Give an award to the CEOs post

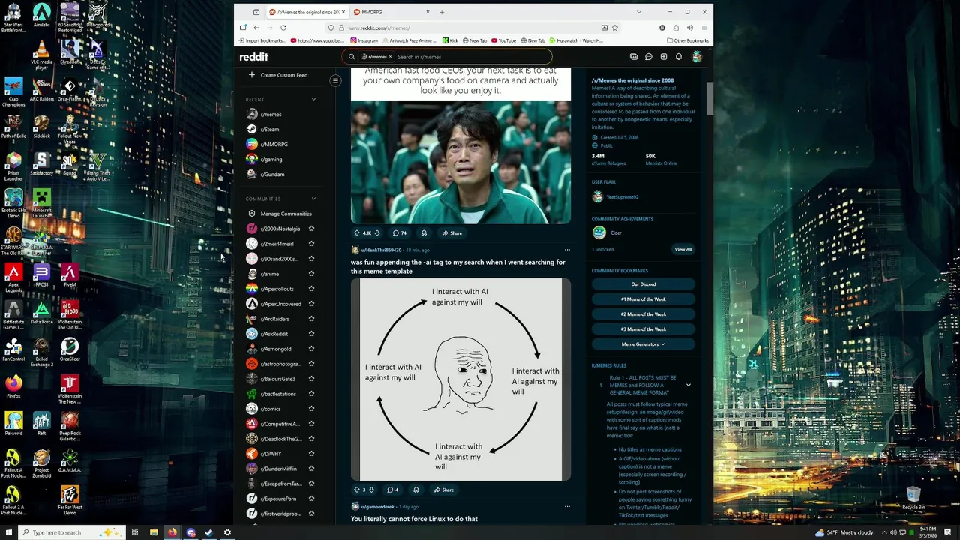424,233
